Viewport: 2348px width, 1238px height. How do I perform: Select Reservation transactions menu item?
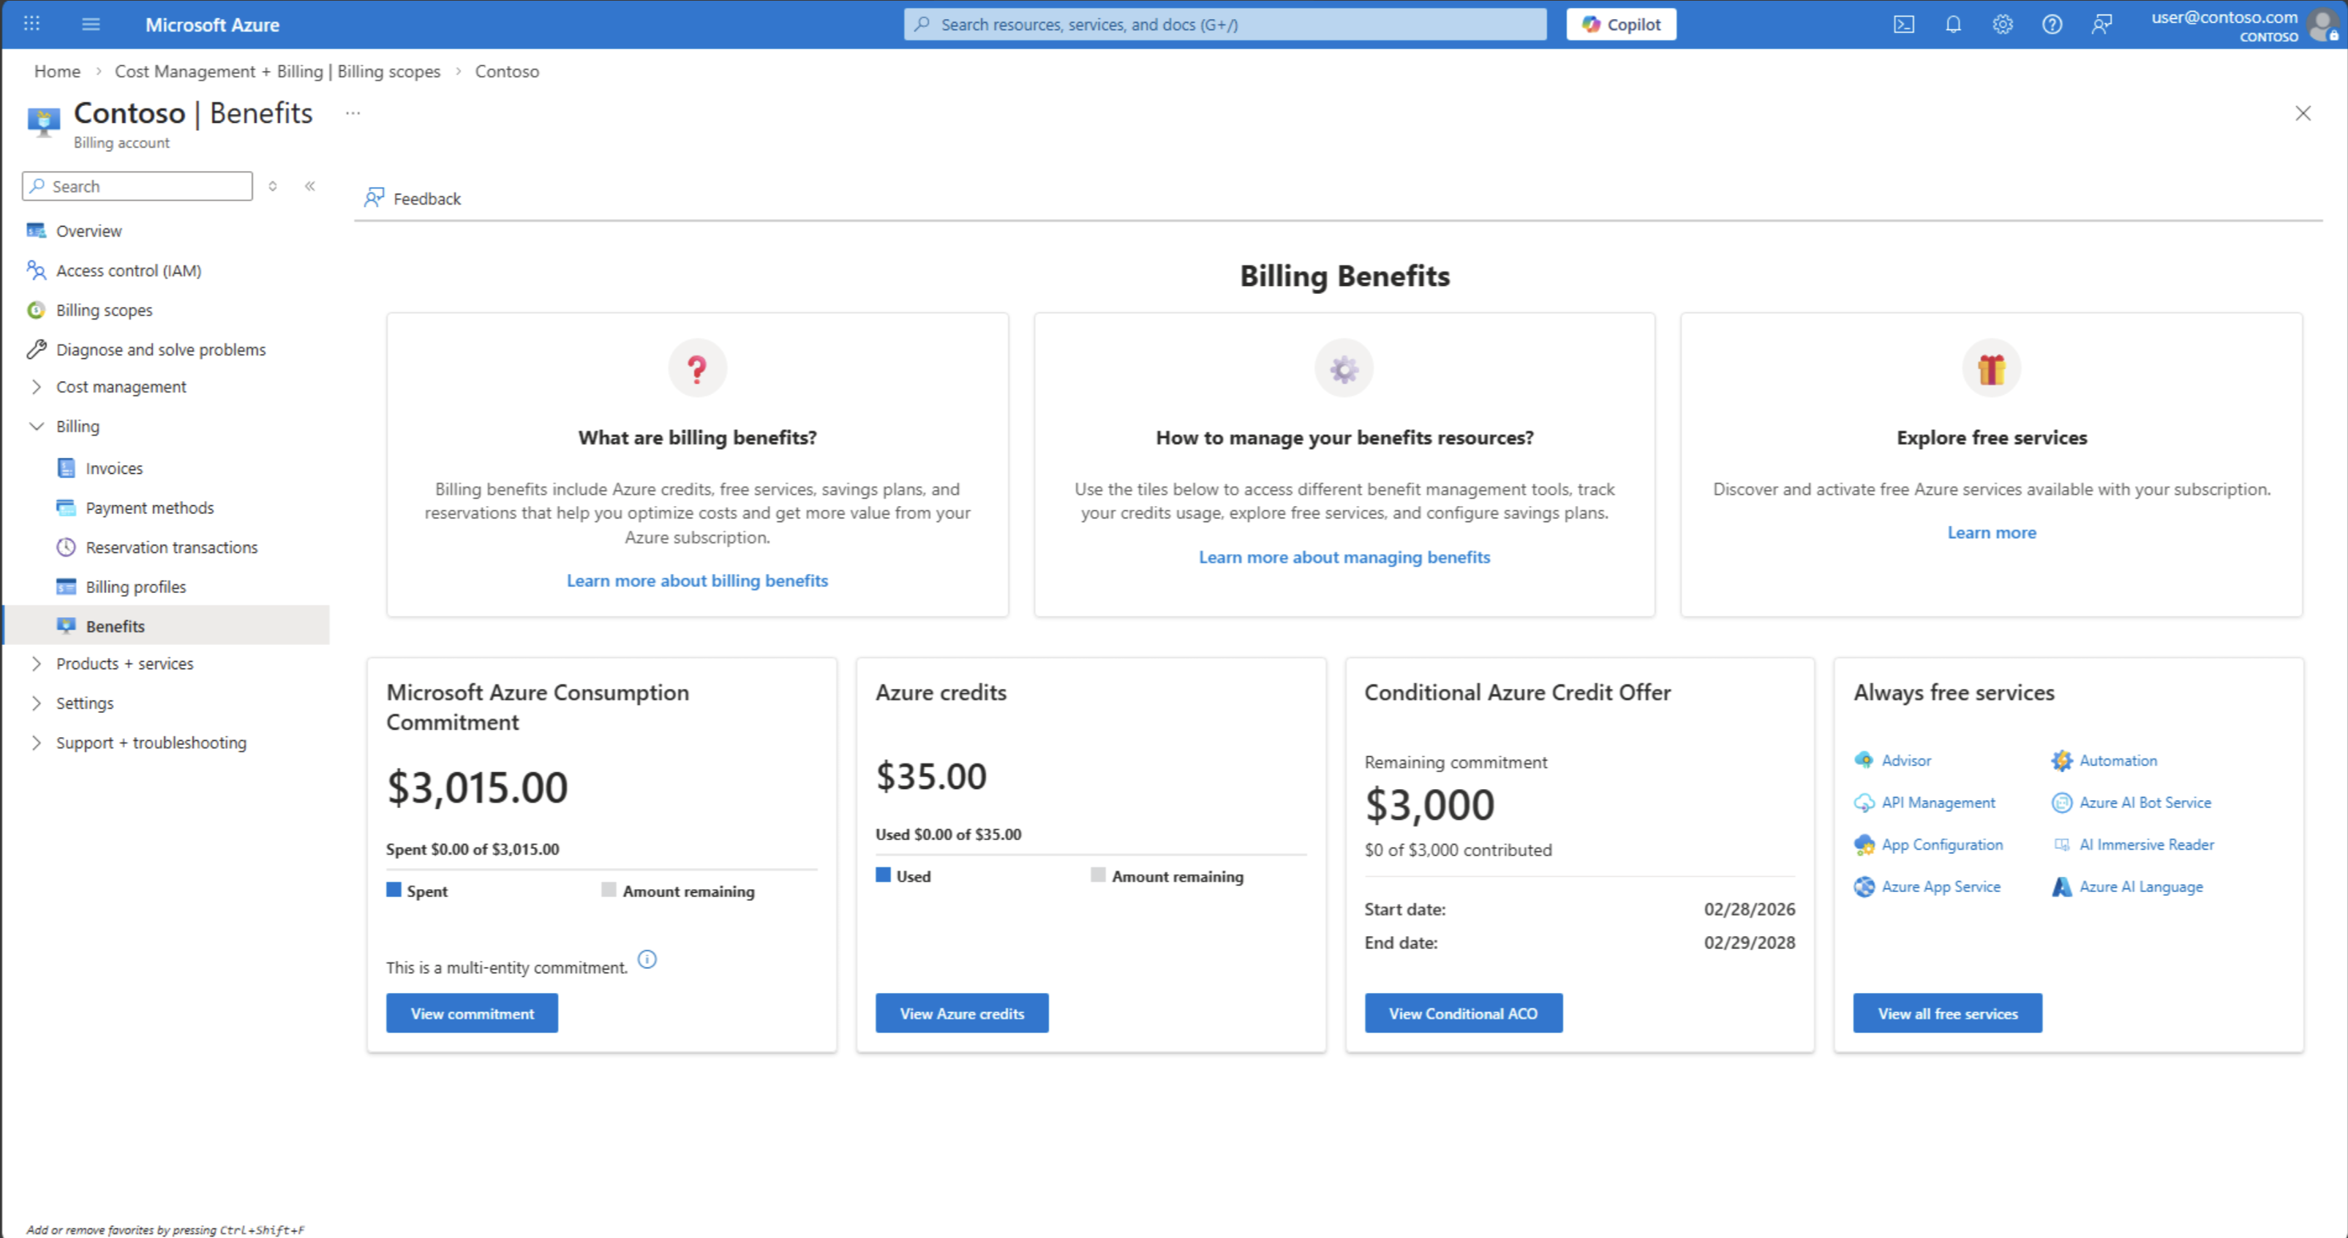171,546
